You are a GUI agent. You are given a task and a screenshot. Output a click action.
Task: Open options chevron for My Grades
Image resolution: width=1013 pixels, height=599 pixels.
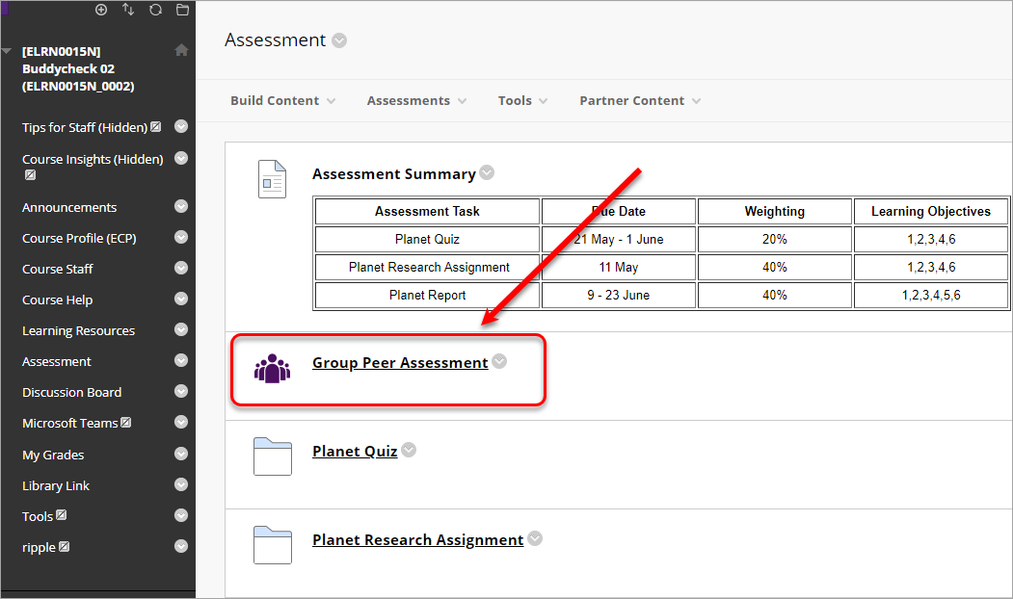(181, 454)
